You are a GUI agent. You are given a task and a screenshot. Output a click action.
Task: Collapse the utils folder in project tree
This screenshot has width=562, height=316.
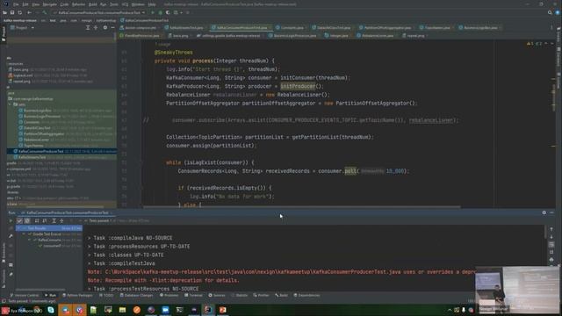click(x=10, y=104)
